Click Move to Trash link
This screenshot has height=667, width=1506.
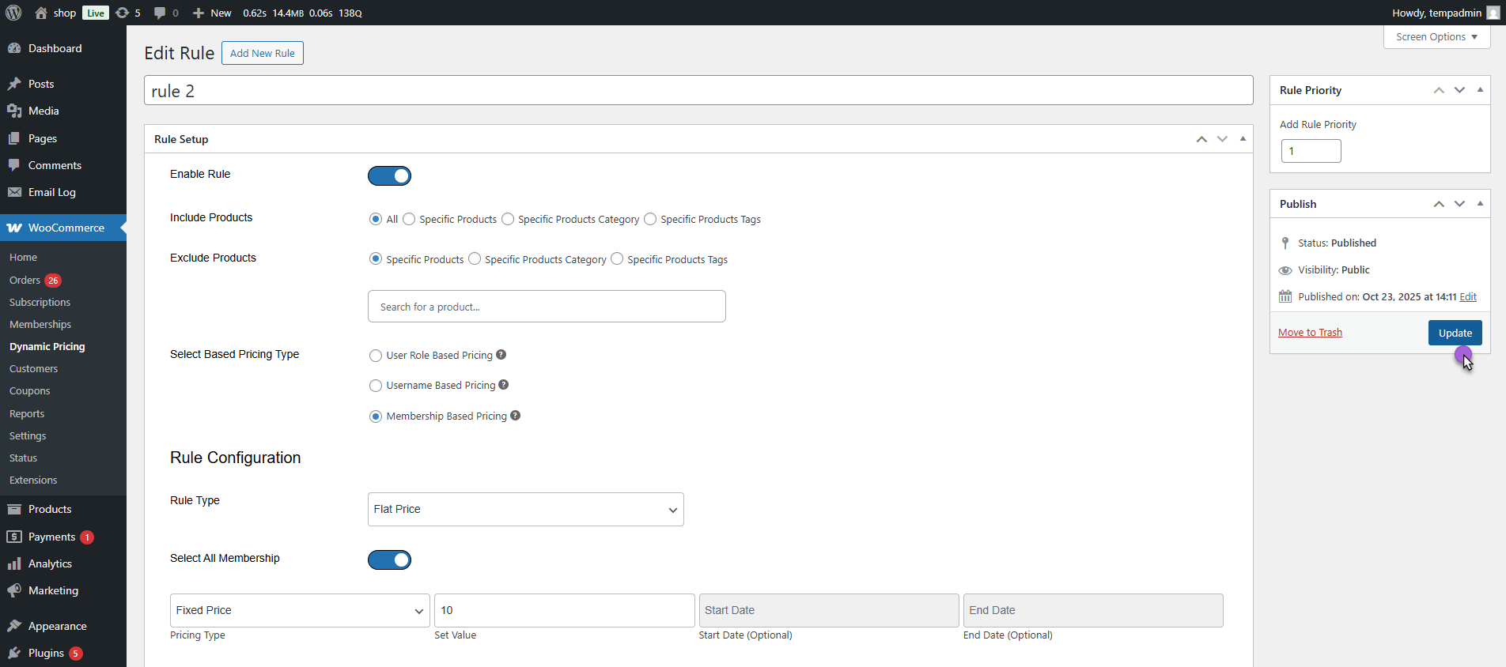(1310, 333)
